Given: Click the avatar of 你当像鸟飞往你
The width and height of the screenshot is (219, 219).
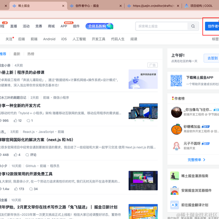Looking at the screenshot, I should coord(177,112).
